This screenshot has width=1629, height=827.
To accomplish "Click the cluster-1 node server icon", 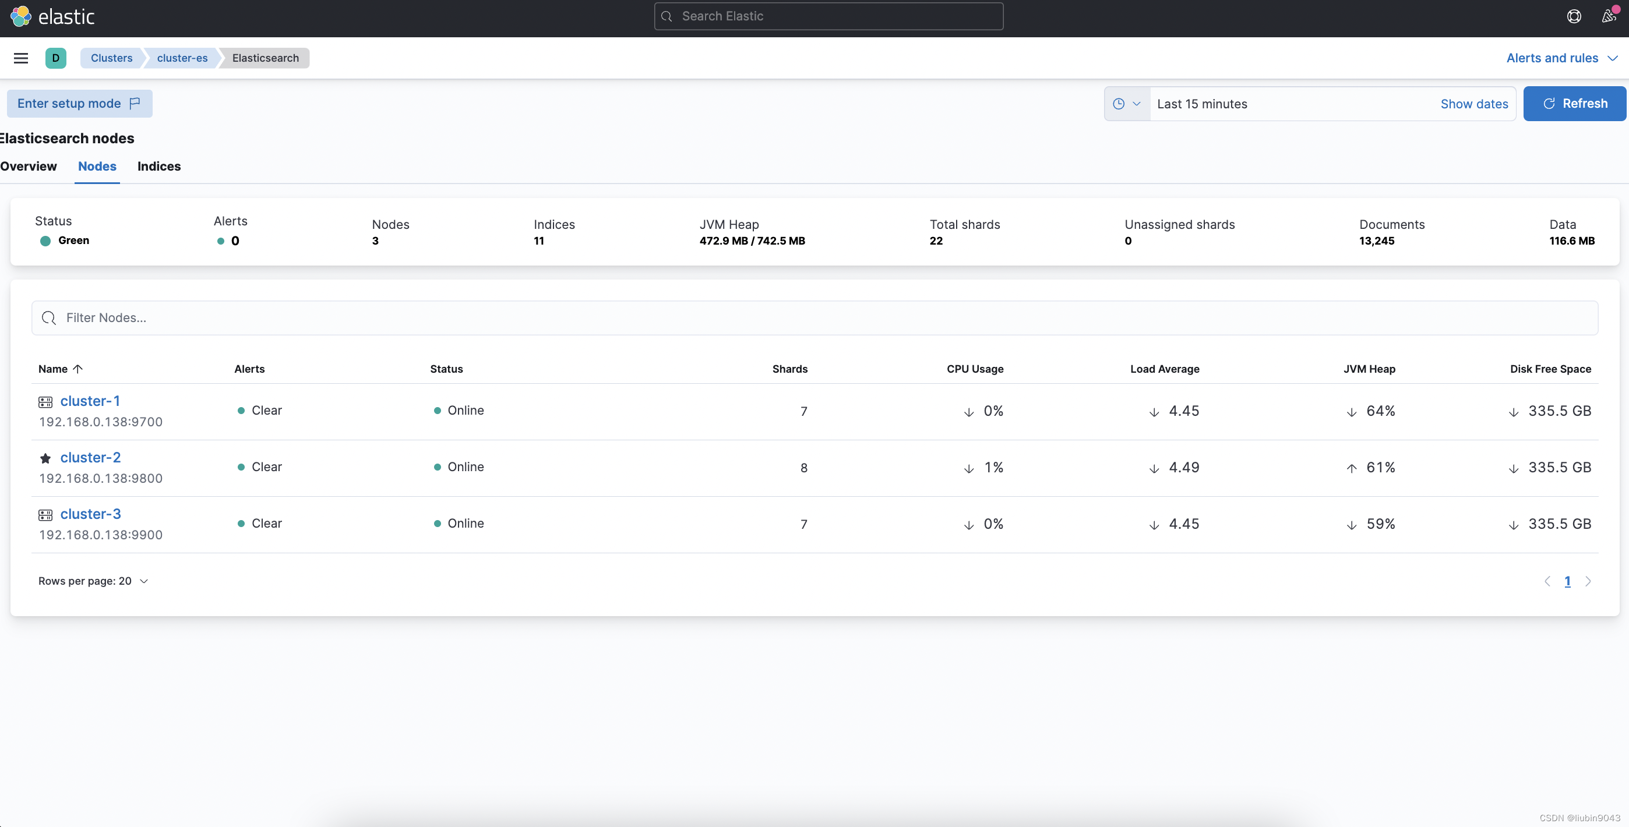I will pyautogui.click(x=45, y=402).
